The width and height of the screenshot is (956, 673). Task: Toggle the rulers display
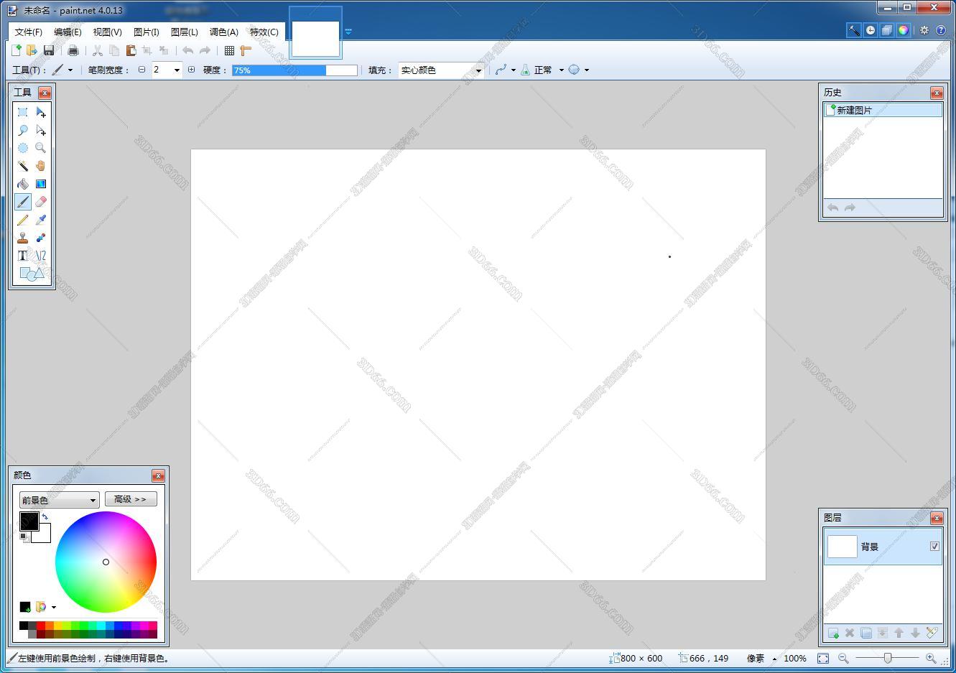(246, 50)
